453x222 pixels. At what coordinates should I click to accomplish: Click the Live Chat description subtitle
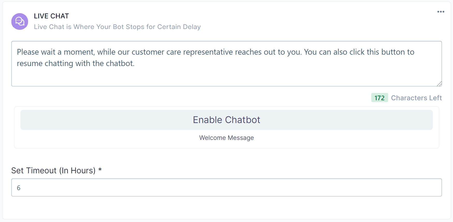coord(117,27)
